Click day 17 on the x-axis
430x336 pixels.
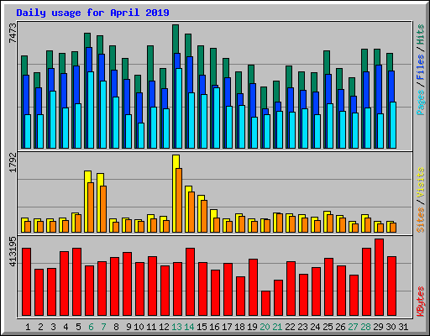227,327
